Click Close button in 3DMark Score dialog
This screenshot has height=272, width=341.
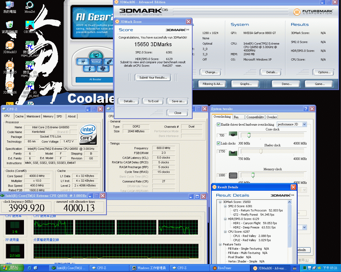click(178, 113)
